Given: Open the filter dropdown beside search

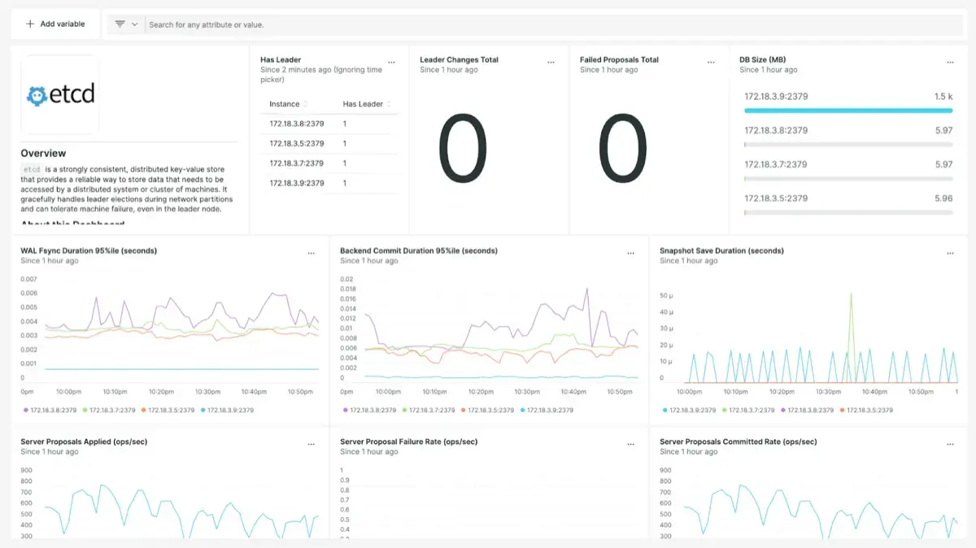Looking at the screenshot, I should coord(126,24).
